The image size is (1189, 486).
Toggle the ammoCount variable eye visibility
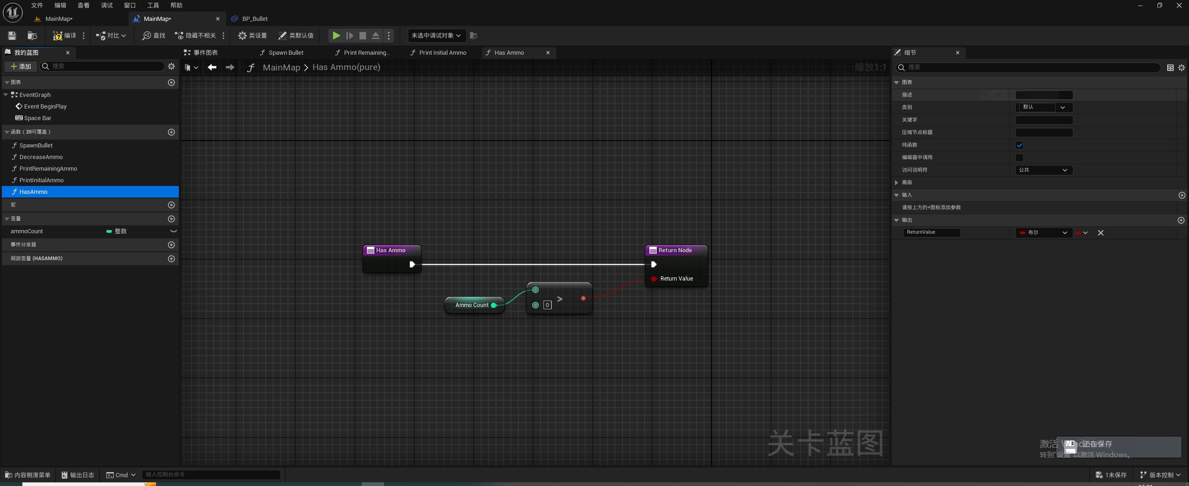tap(173, 231)
